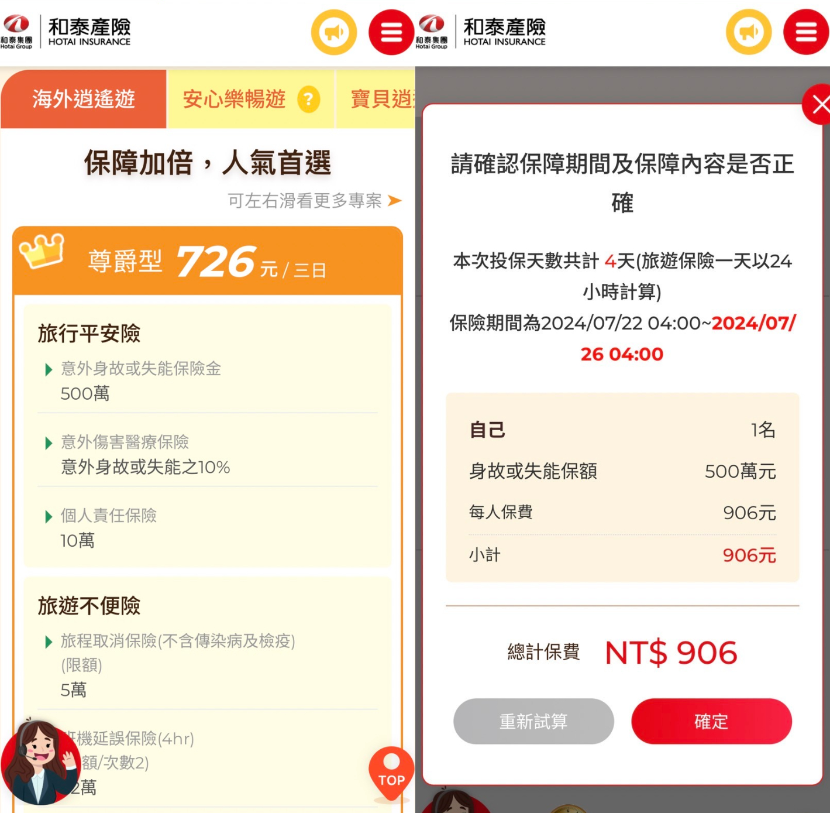830x813 pixels.
Task: Tap the megaphone icon on right screen header
Action: [749, 32]
